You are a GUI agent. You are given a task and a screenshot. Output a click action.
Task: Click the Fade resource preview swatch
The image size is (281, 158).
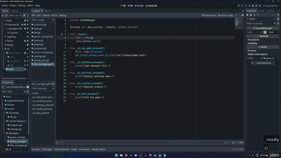coord(265,32)
